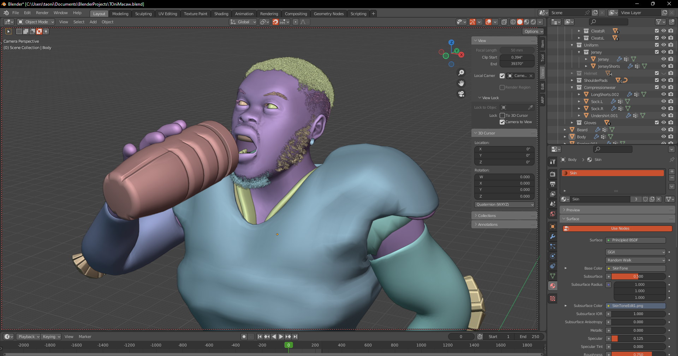Disable Gloves collection render camera icon

point(671,122)
